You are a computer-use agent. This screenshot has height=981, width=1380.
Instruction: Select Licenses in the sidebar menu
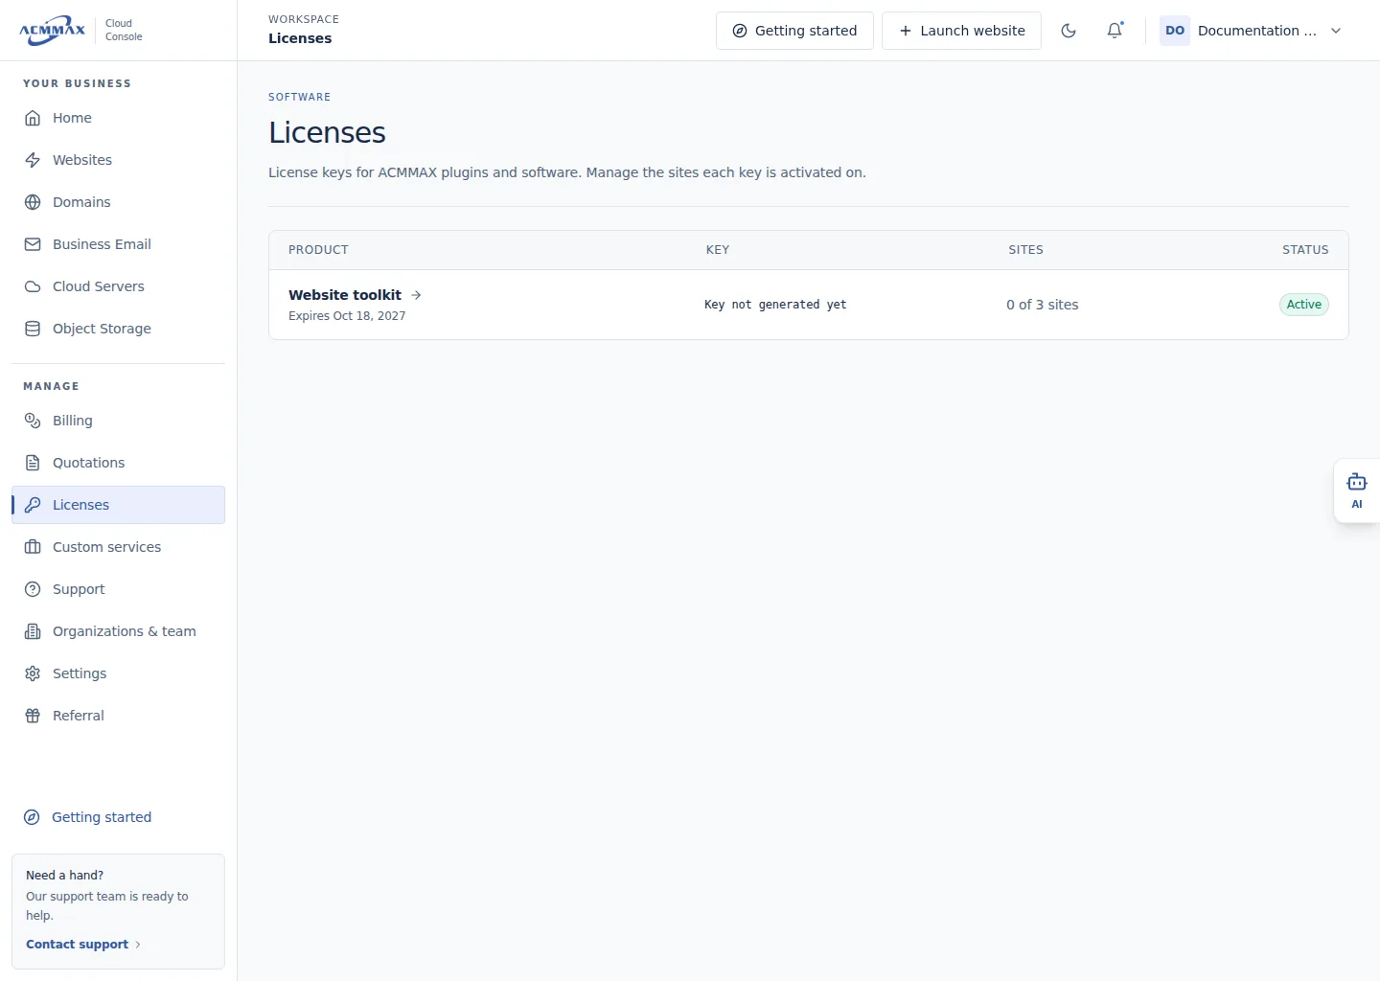pos(119,505)
